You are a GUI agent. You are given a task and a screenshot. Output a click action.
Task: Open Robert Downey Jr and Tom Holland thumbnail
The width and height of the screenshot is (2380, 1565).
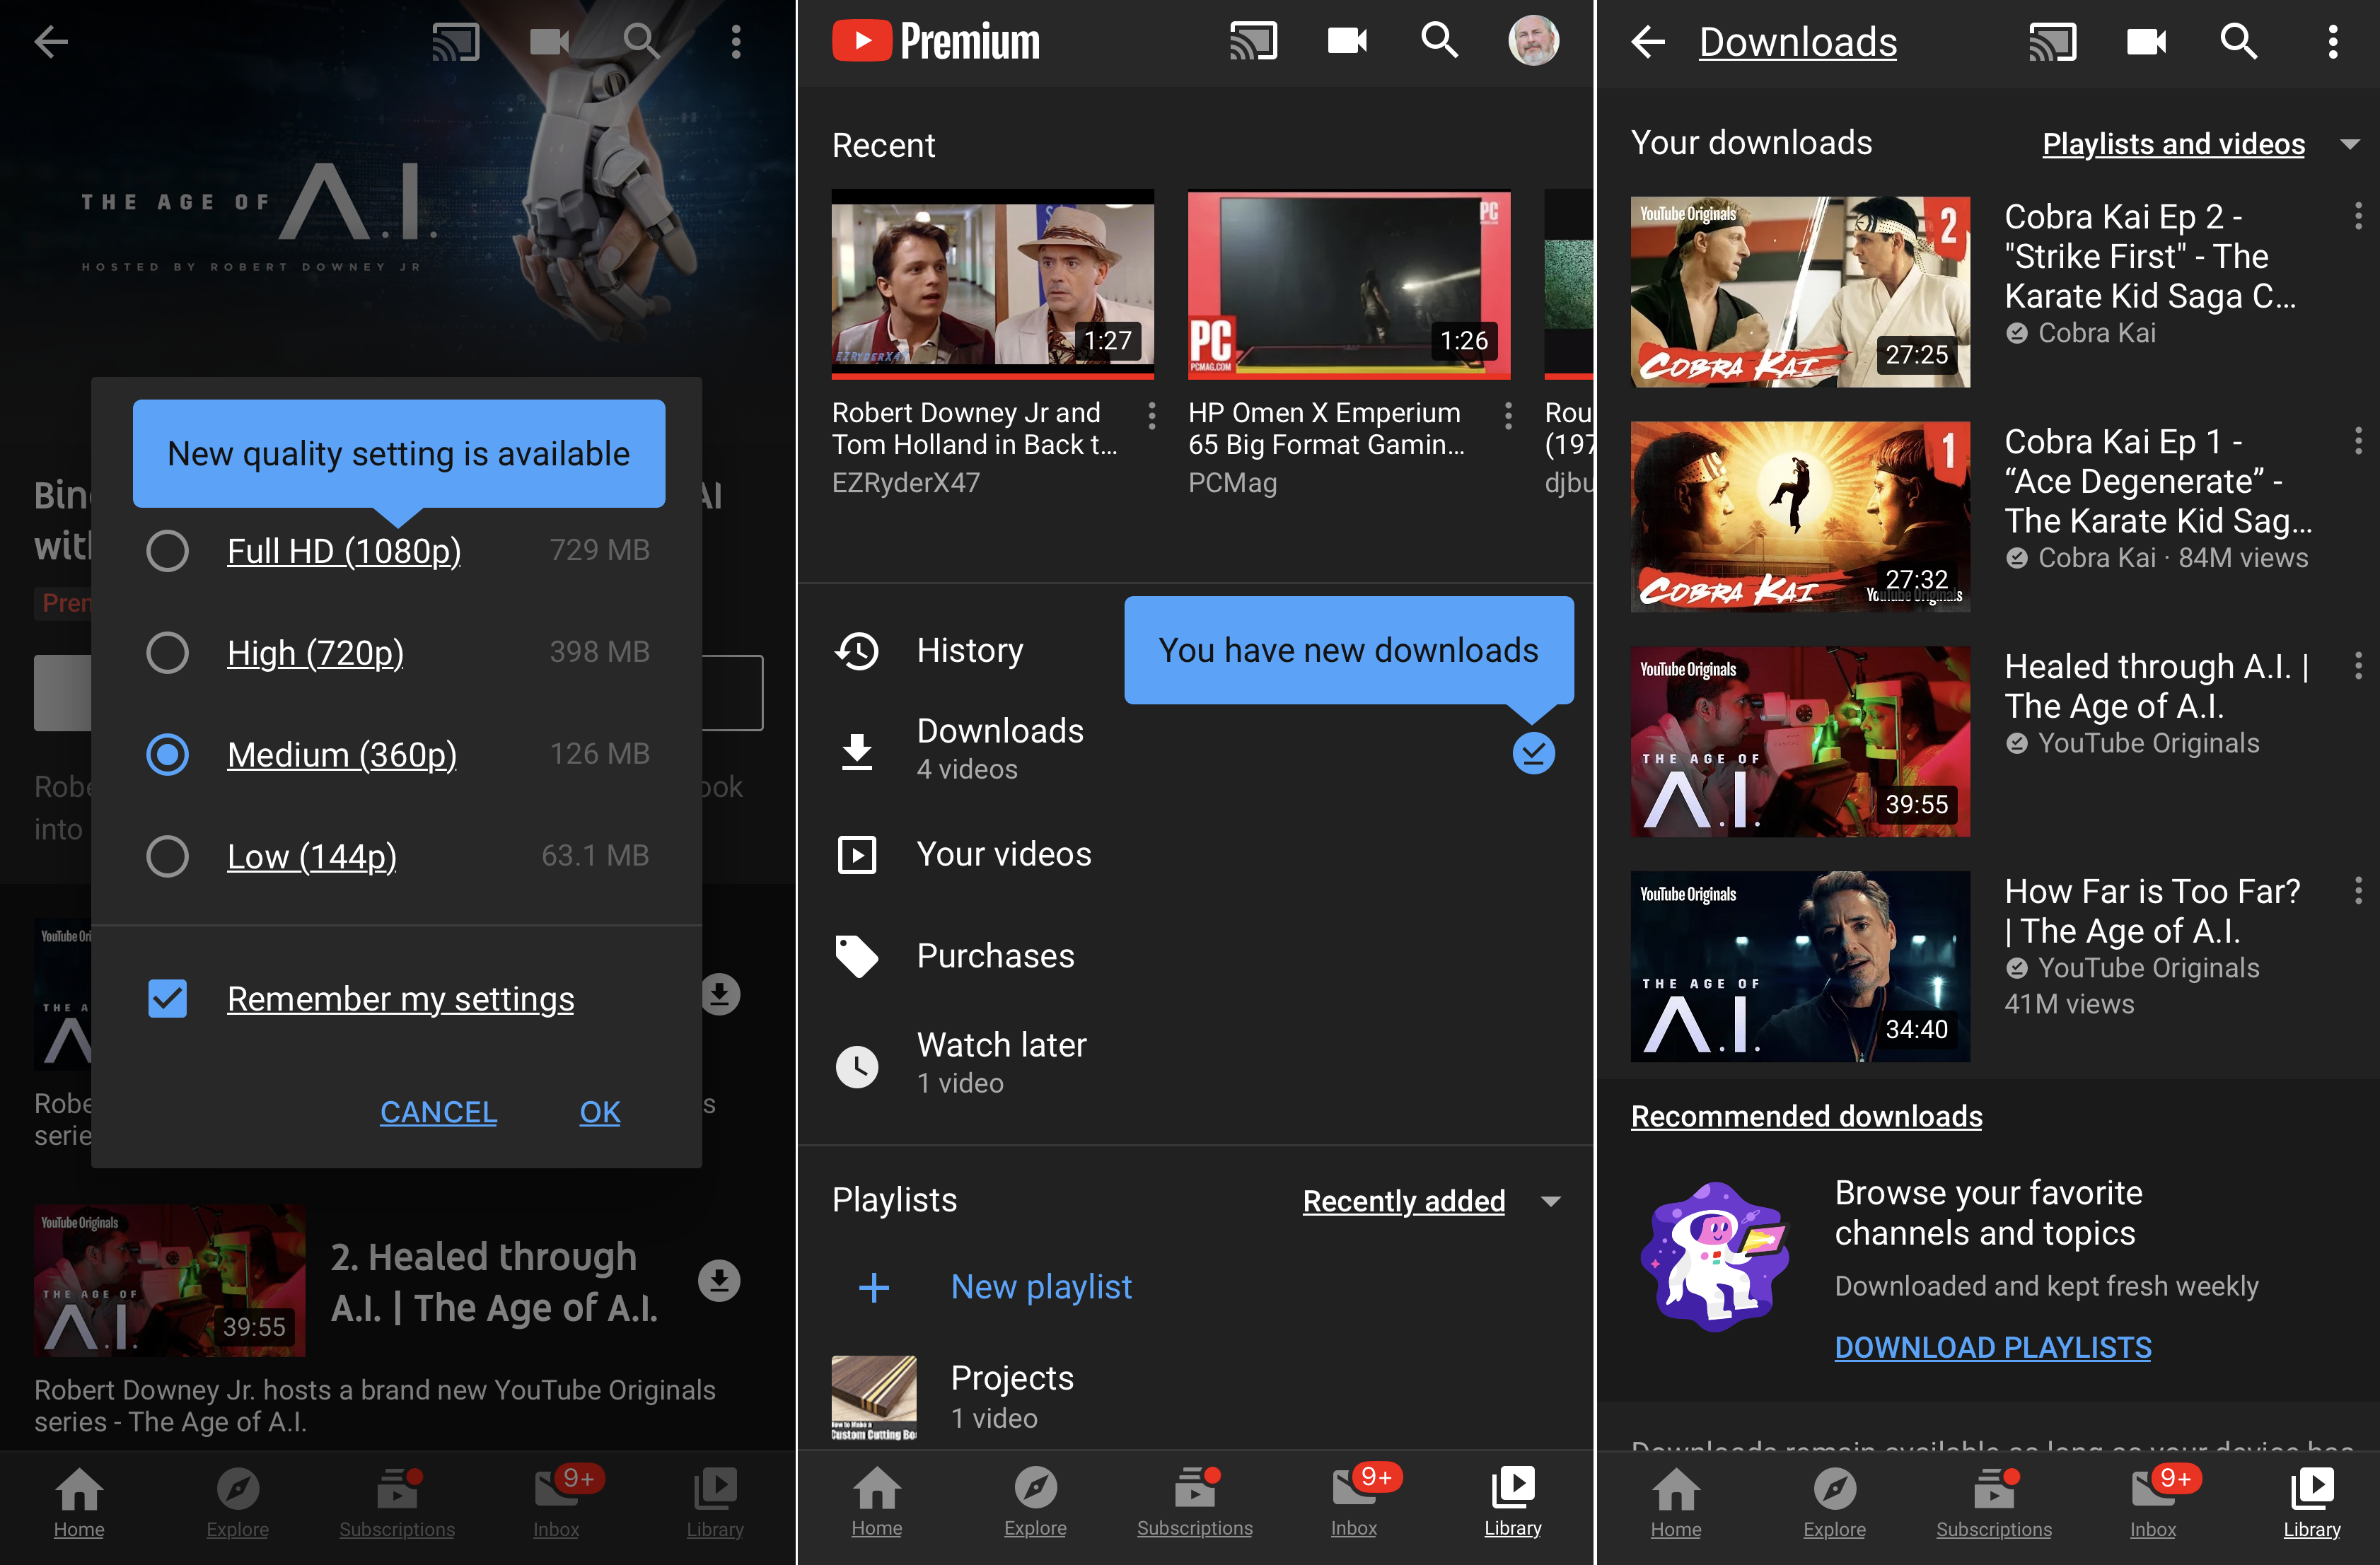pyautogui.click(x=992, y=284)
